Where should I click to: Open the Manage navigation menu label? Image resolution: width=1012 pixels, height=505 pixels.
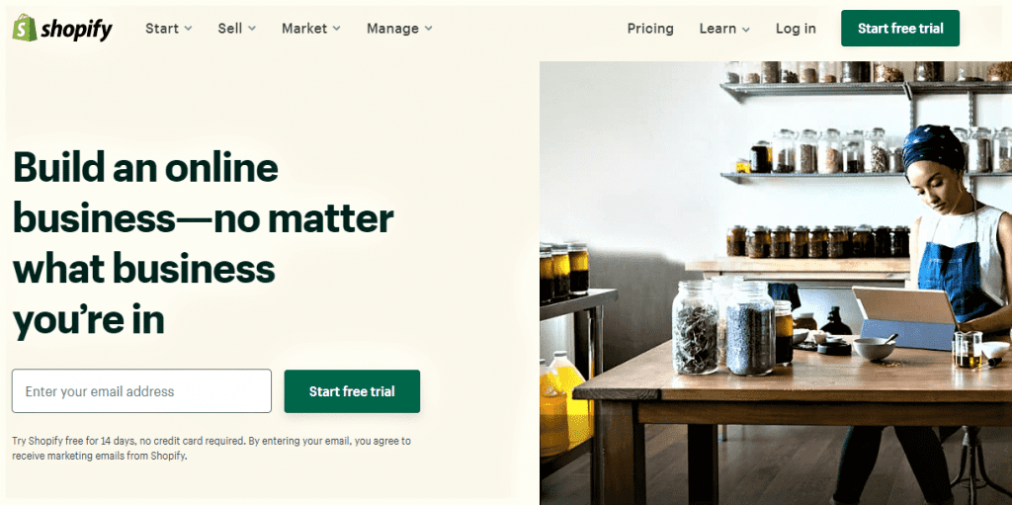click(x=392, y=29)
